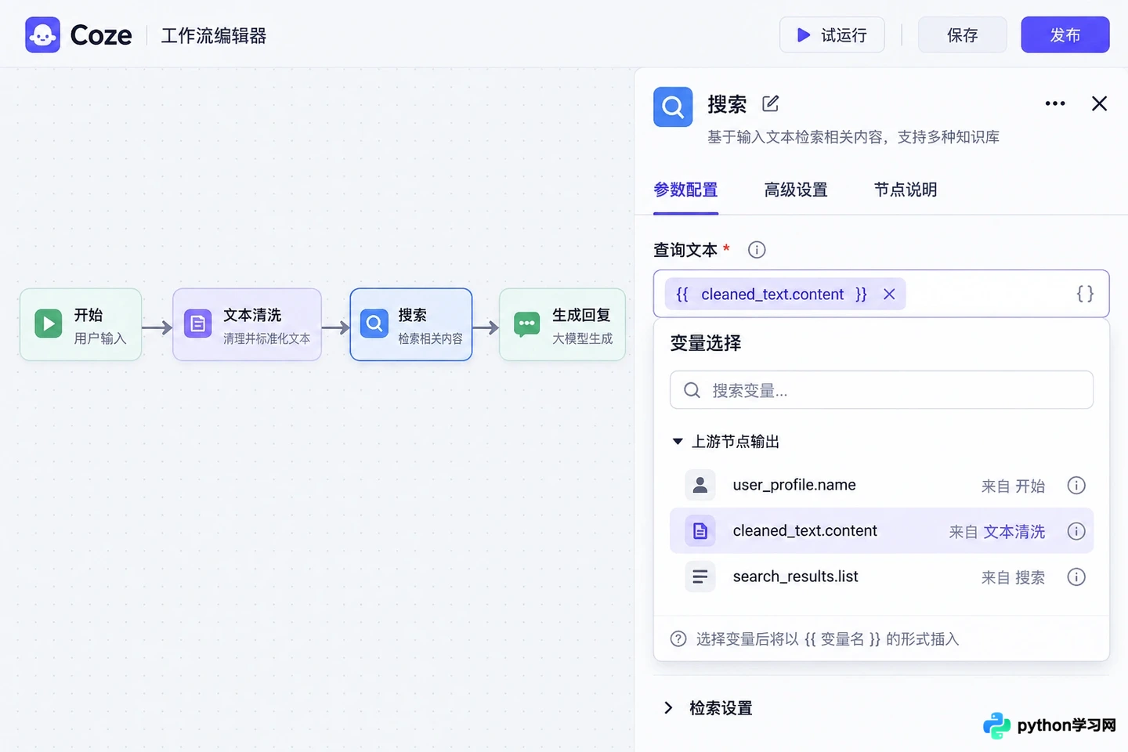Collapse the 上游节点输出 group
This screenshot has height=752, width=1128.
point(678,442)
